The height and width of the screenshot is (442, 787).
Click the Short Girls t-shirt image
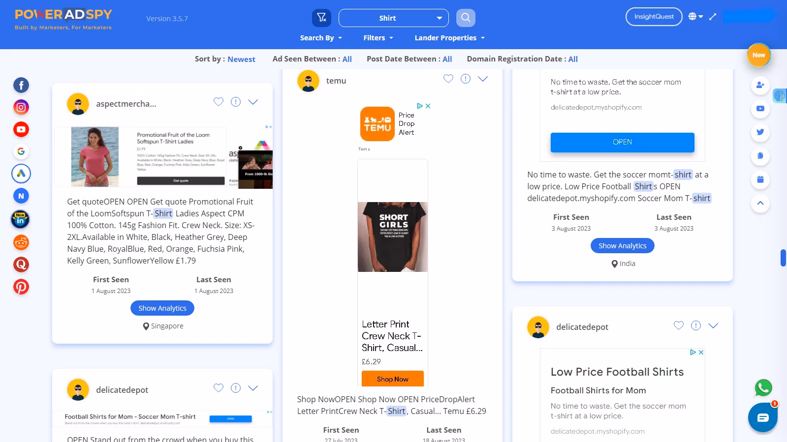(392, 236)
